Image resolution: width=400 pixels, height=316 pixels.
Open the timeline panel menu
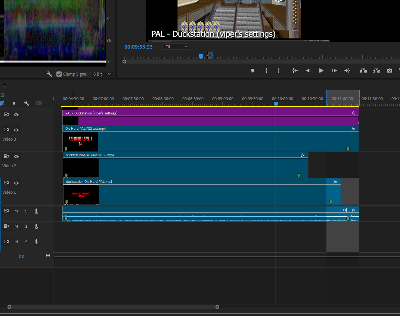(4, 85)
